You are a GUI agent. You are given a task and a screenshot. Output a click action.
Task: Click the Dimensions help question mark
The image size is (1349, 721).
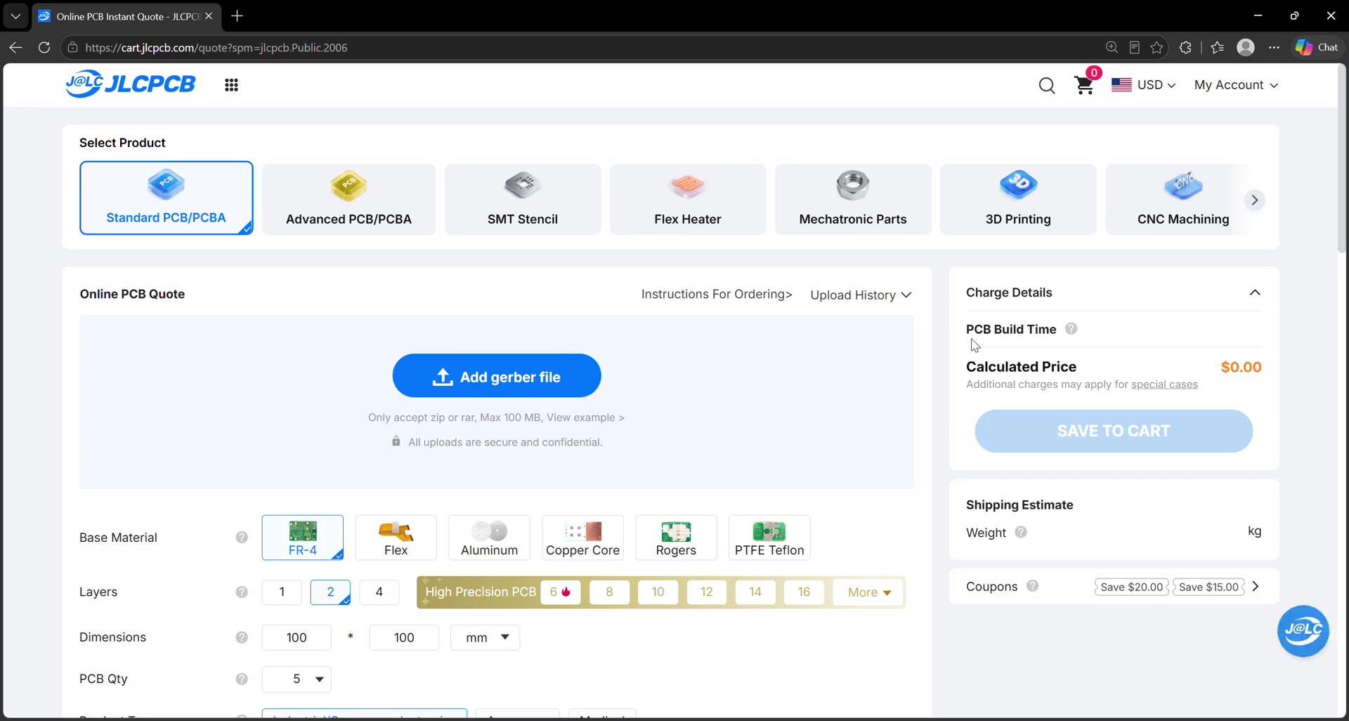coord(242,637)
